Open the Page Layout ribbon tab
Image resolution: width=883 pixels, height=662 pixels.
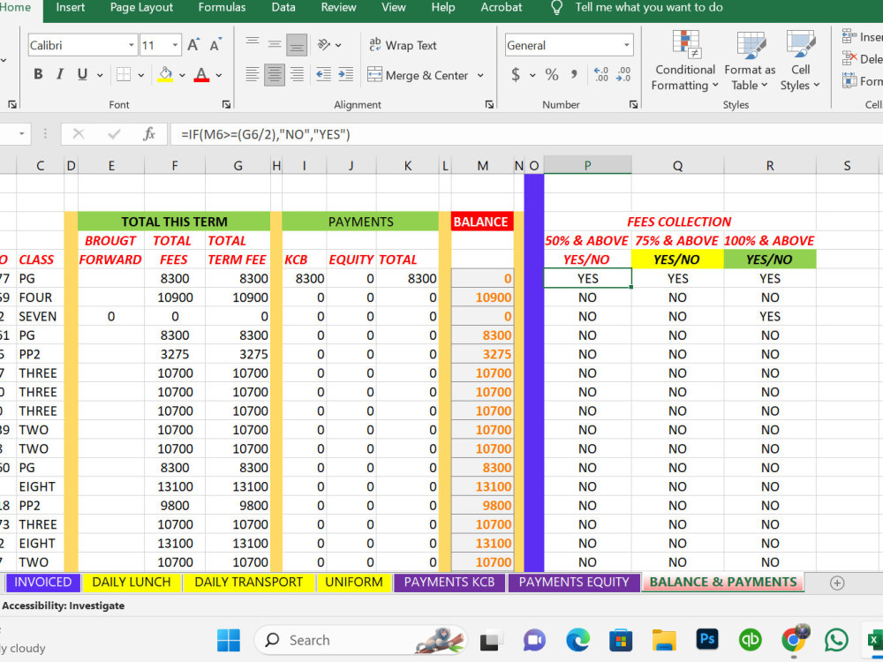(x=141, y=7)
